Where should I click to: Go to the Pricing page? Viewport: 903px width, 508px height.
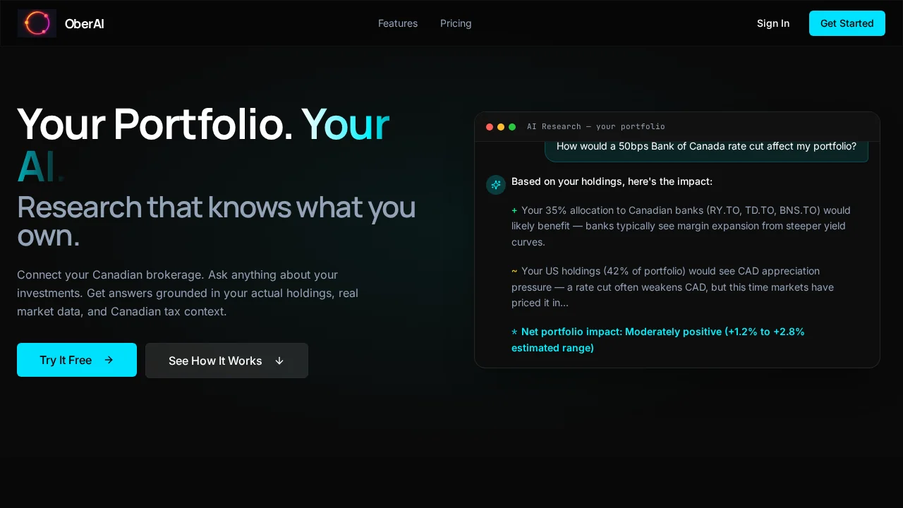point(456,23)
